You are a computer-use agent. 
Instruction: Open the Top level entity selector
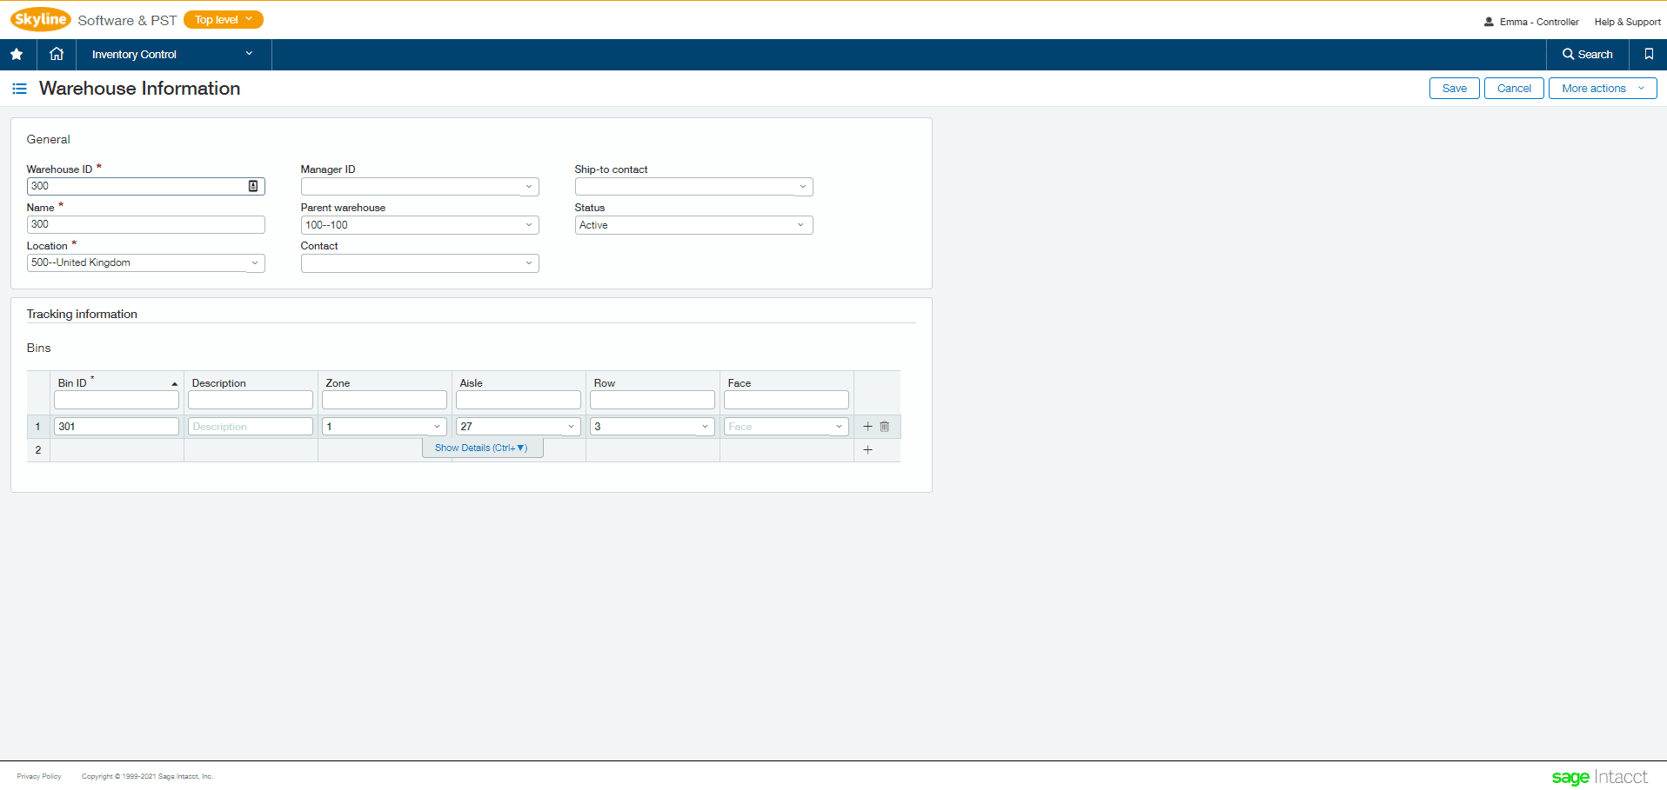click(223, 18)
